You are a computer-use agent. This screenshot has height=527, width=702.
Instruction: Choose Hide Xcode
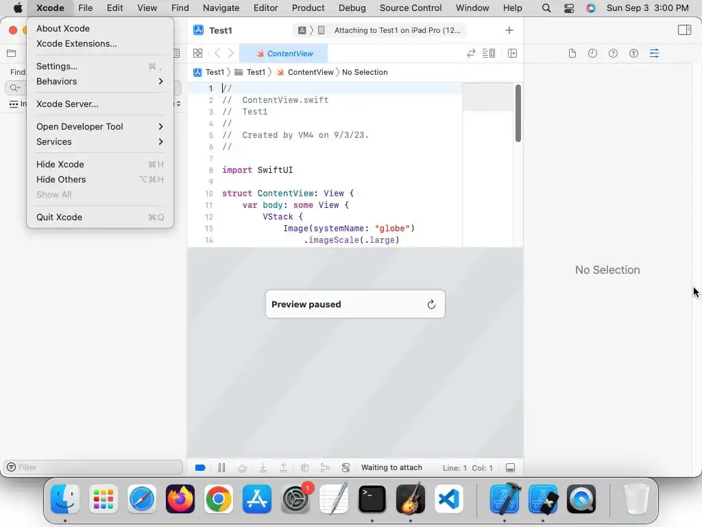coord(100,165)
